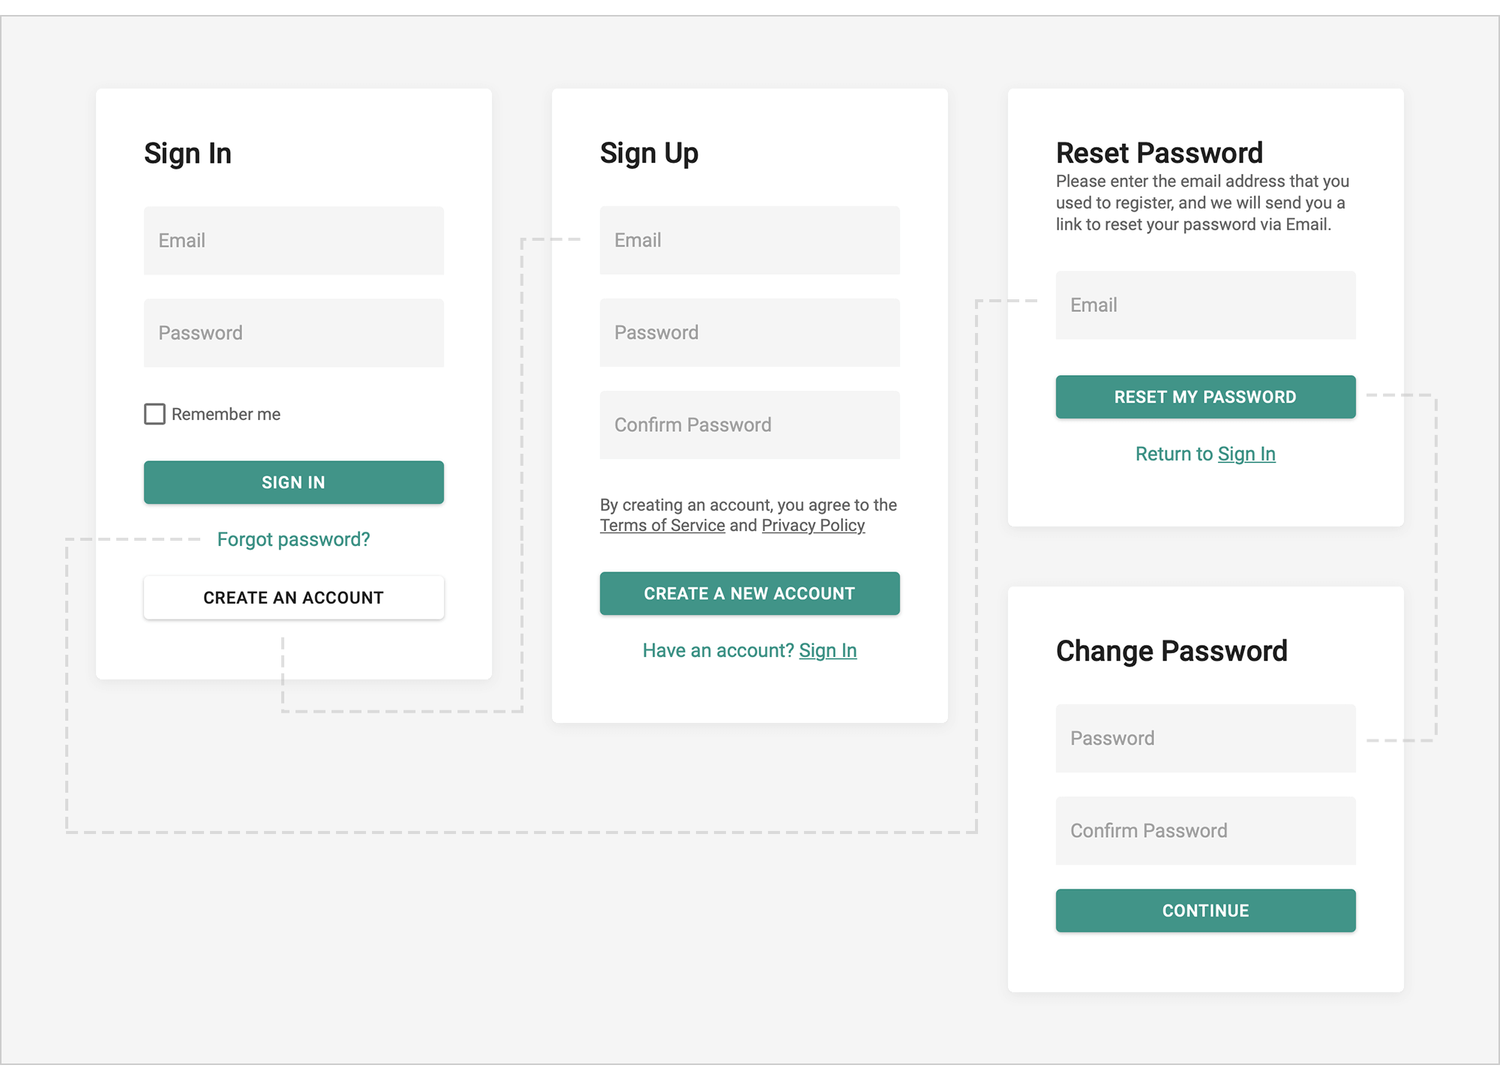Enable the Remember me checkbox

click(x=154, y=413)
